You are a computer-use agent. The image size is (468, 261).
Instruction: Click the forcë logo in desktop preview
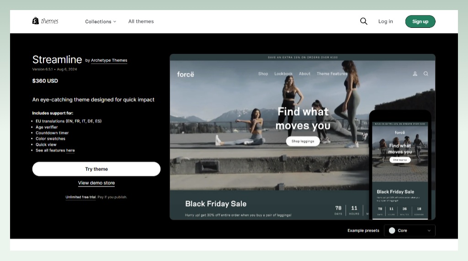[x=186, y=74]
